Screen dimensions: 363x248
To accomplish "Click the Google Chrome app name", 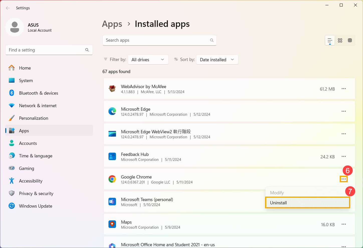I will tap(136, 177).
